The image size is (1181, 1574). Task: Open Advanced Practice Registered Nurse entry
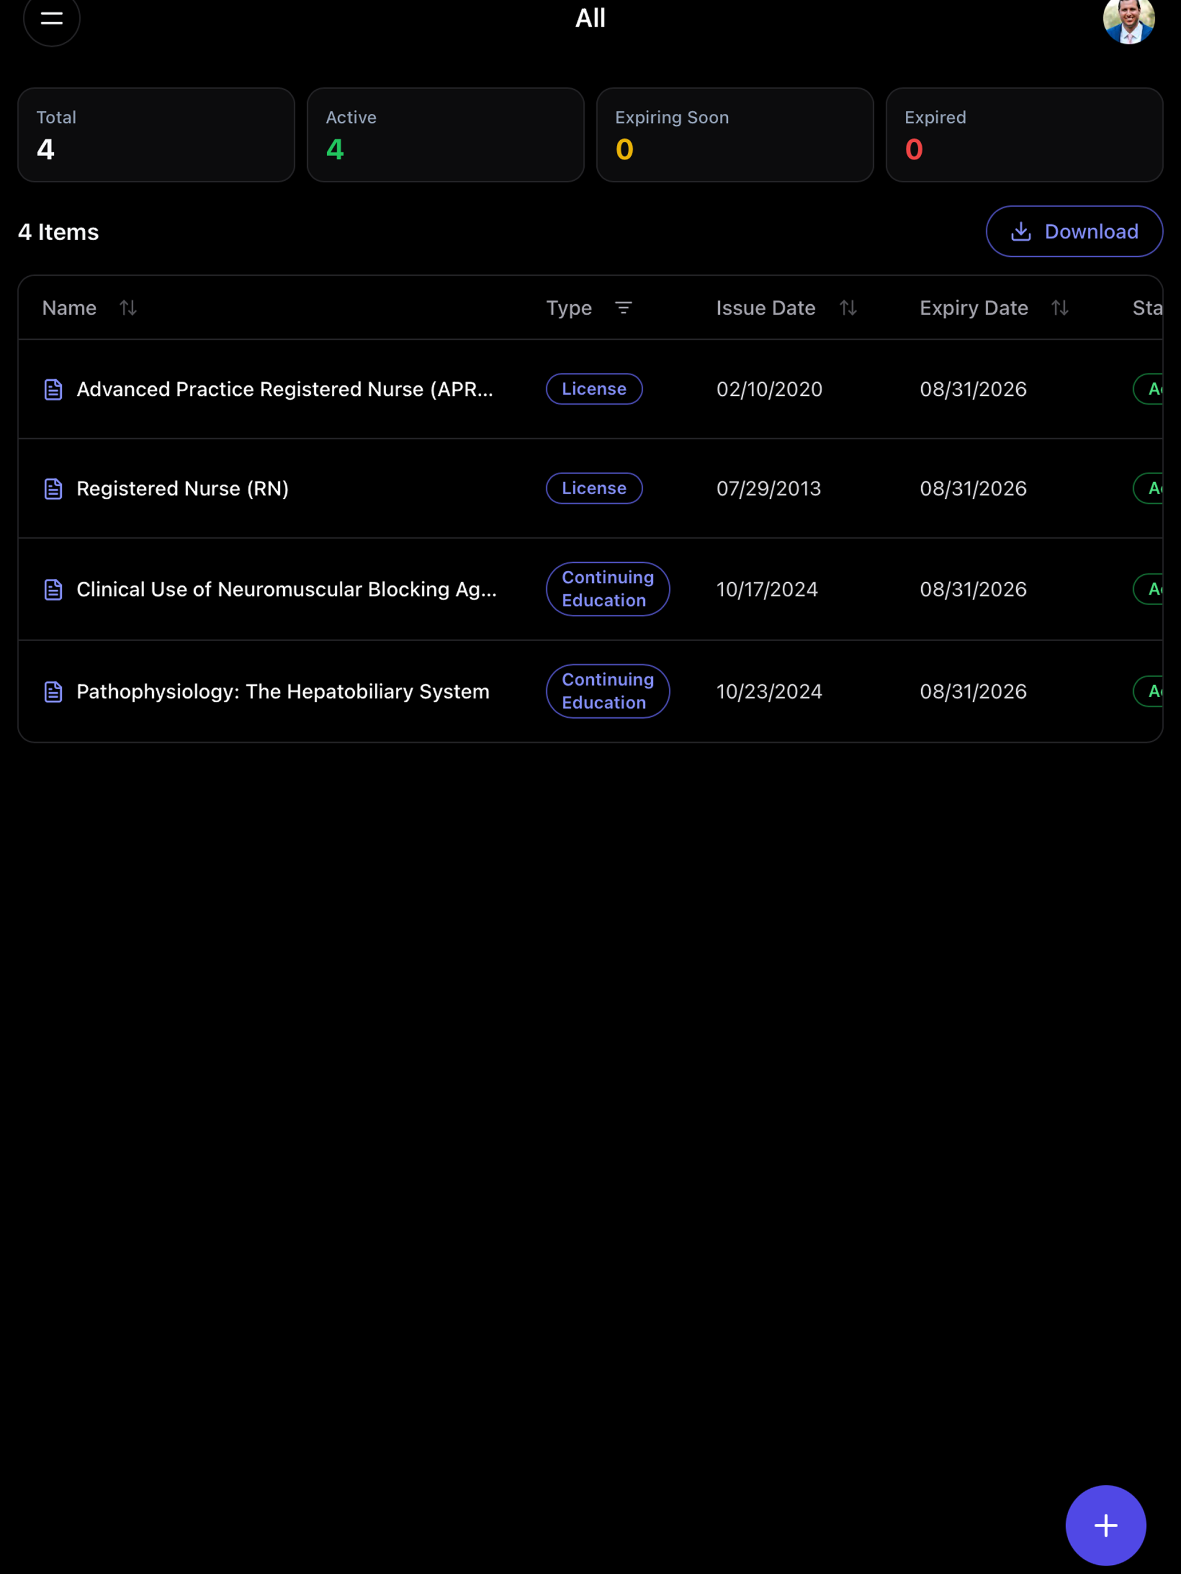[285, 389]
